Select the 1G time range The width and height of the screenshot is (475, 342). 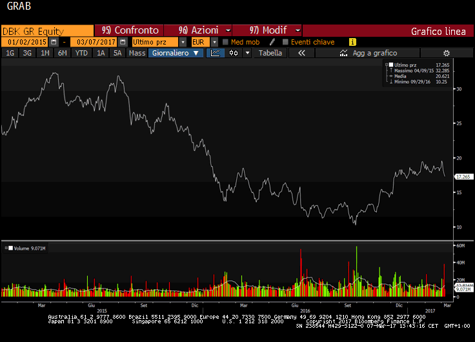pyautogui.click(x=10, y=53)
